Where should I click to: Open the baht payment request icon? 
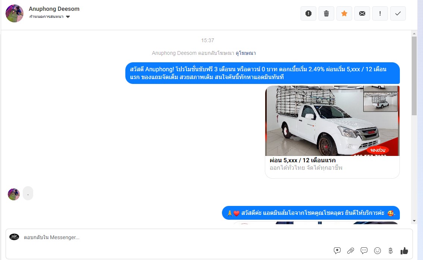click(x=391, y=251)
